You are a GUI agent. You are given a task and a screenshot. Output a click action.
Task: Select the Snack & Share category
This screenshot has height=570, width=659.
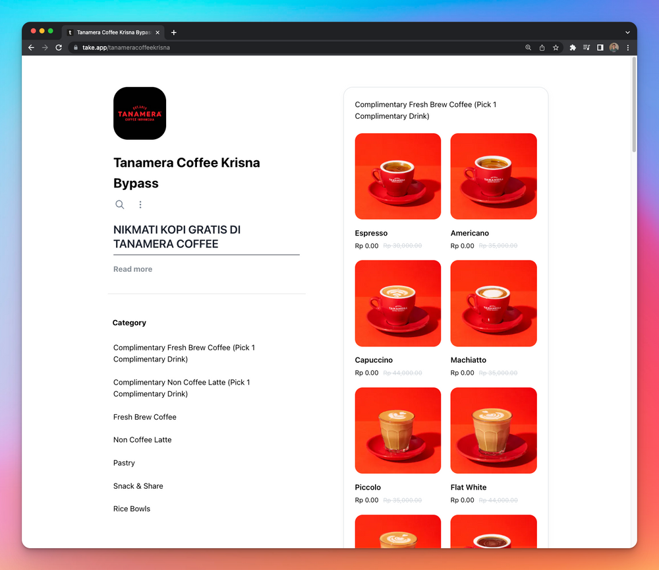pyautogui.click(x=138, y=486)
